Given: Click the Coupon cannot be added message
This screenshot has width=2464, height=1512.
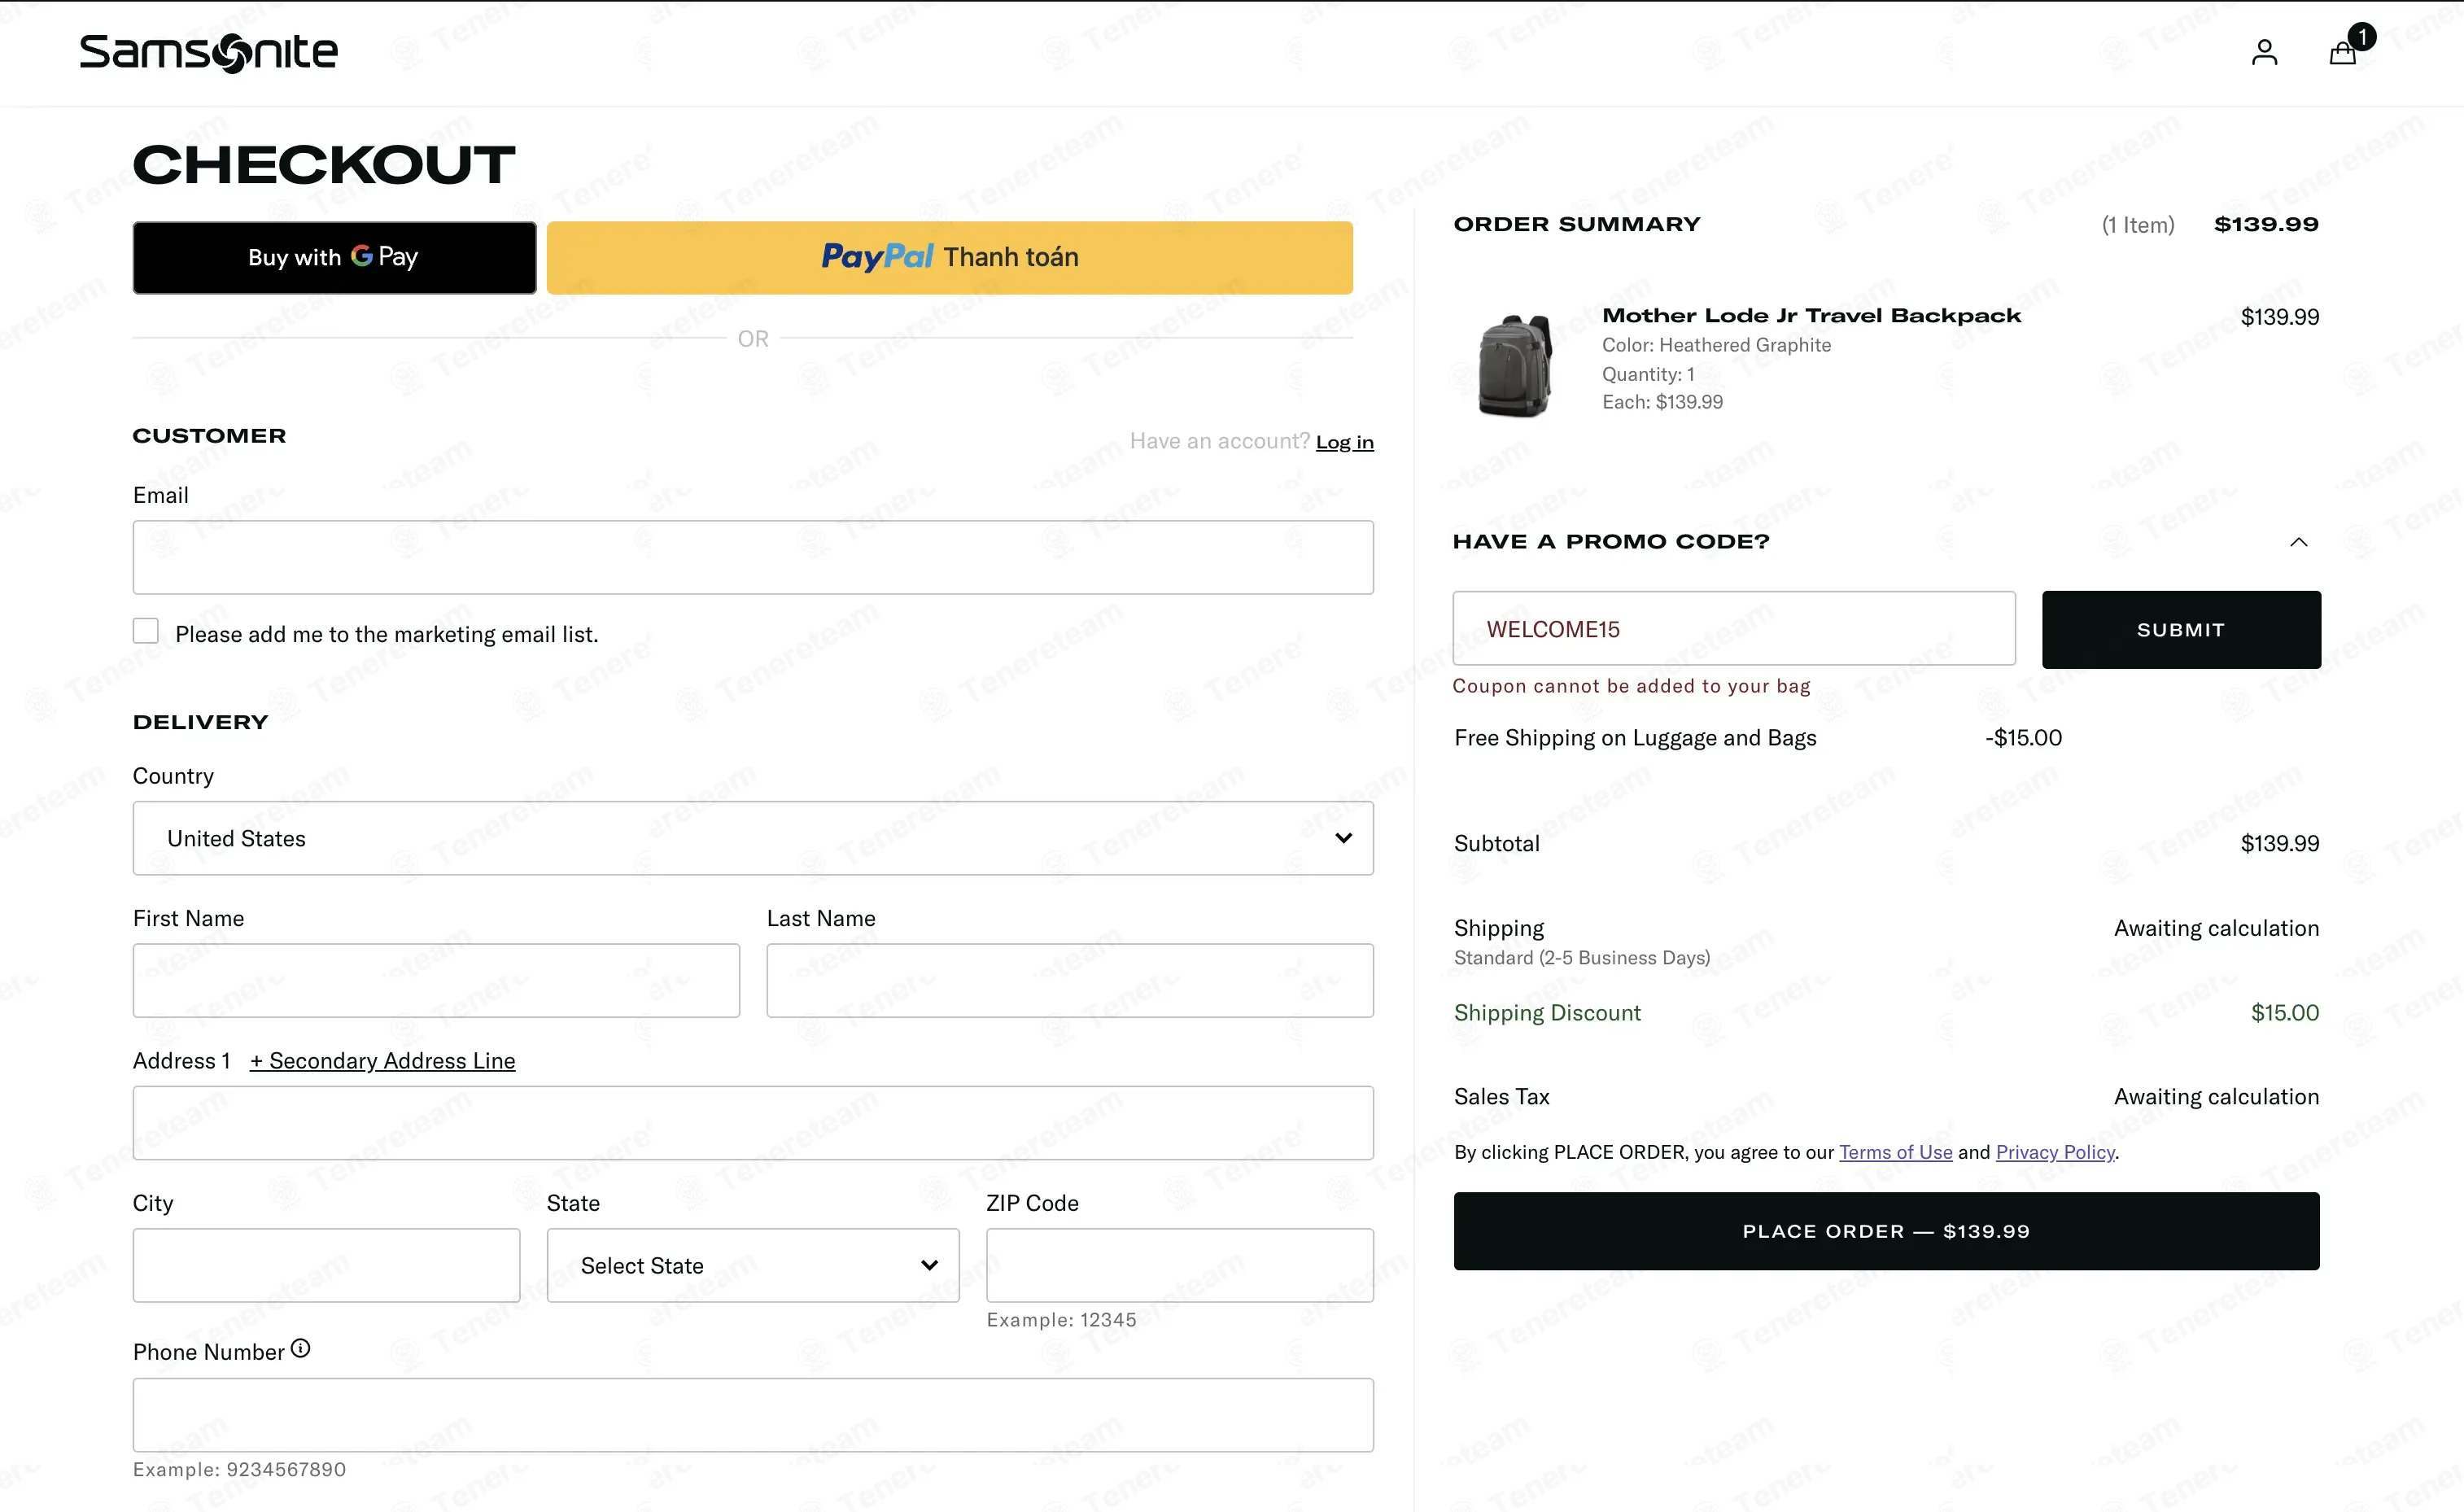Looking at the screenshot, I should click(x=1631, y=686).
